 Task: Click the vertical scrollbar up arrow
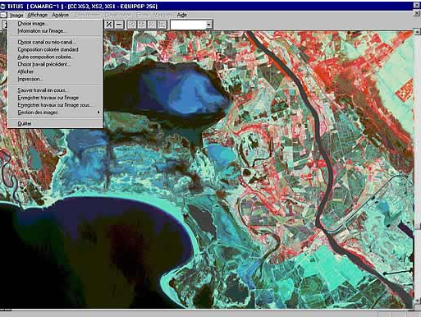coord(418,31)
